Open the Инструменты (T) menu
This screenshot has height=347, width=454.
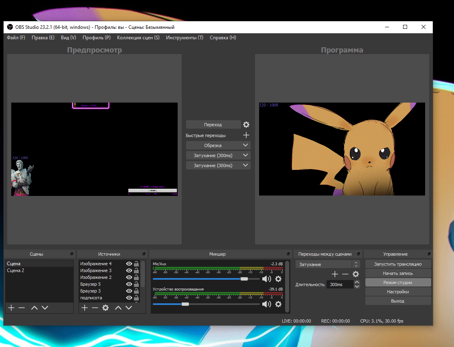click(x=184, y=38)
